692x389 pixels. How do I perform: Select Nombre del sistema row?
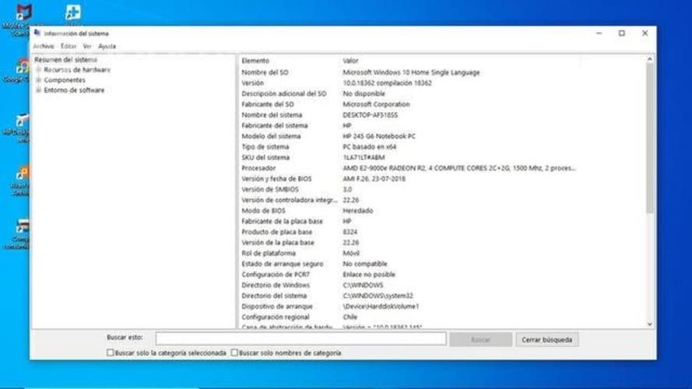443,114
